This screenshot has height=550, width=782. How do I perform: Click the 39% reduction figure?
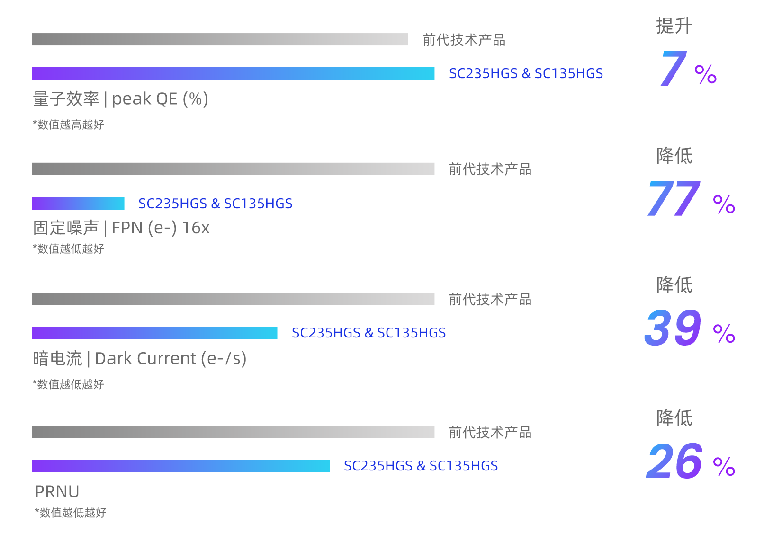click(690, 328)
